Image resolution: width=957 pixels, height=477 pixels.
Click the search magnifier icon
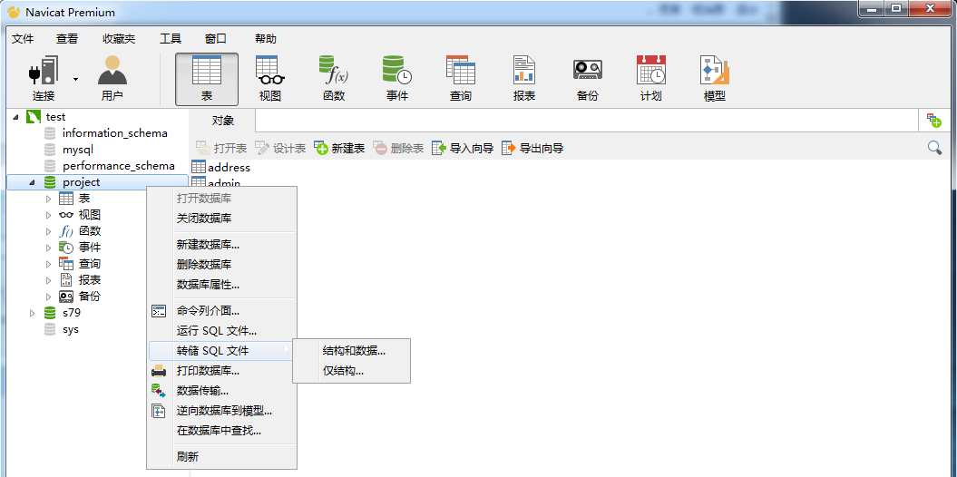934,148
